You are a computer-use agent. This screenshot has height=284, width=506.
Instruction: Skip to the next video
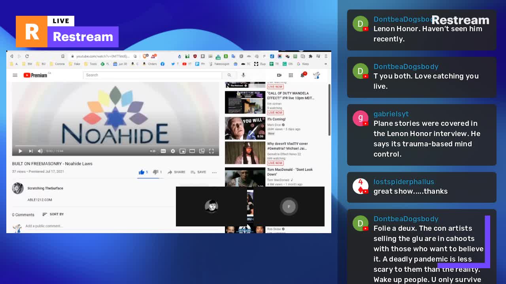pyautogui.click(x=30, y=151)
